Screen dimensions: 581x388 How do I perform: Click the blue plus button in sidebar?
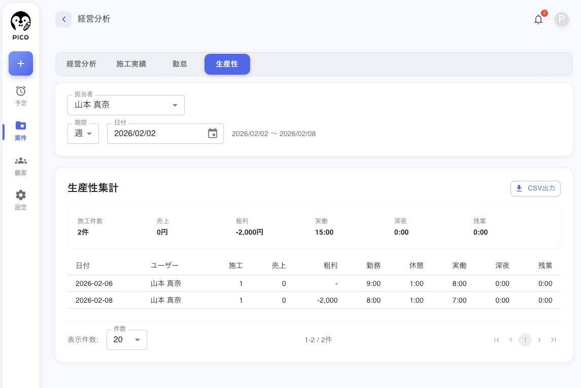point(21,63)
